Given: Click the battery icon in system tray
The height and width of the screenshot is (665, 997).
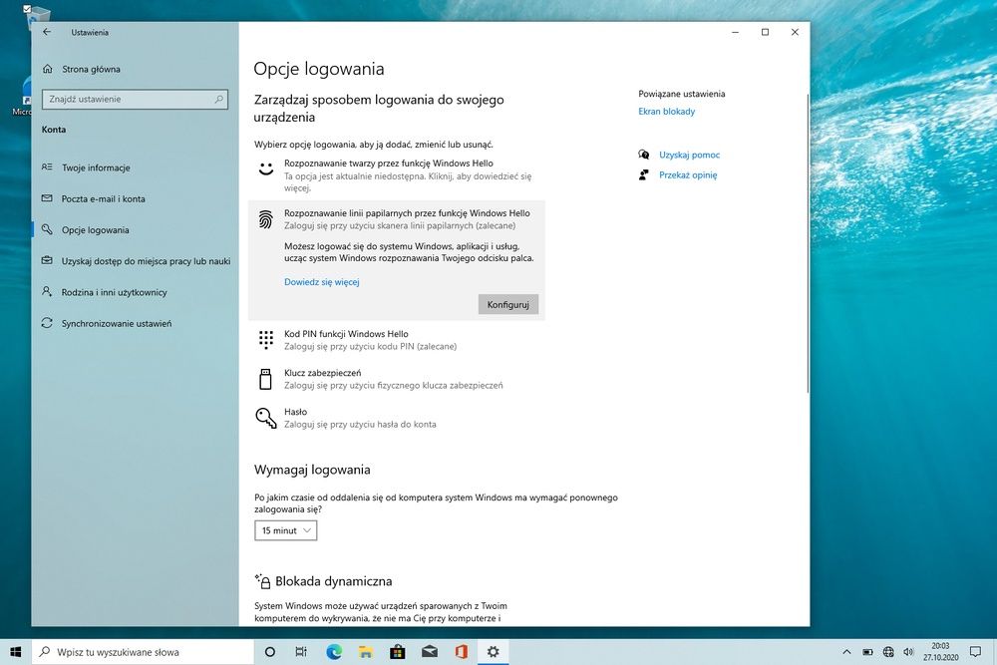Looking at the screenshot, I should [867, 652].
